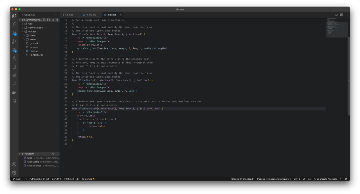Open the Search view in activity bar
Image resolution: width=360 pixels, height=194 pixels.
click(x=14, y=24)
